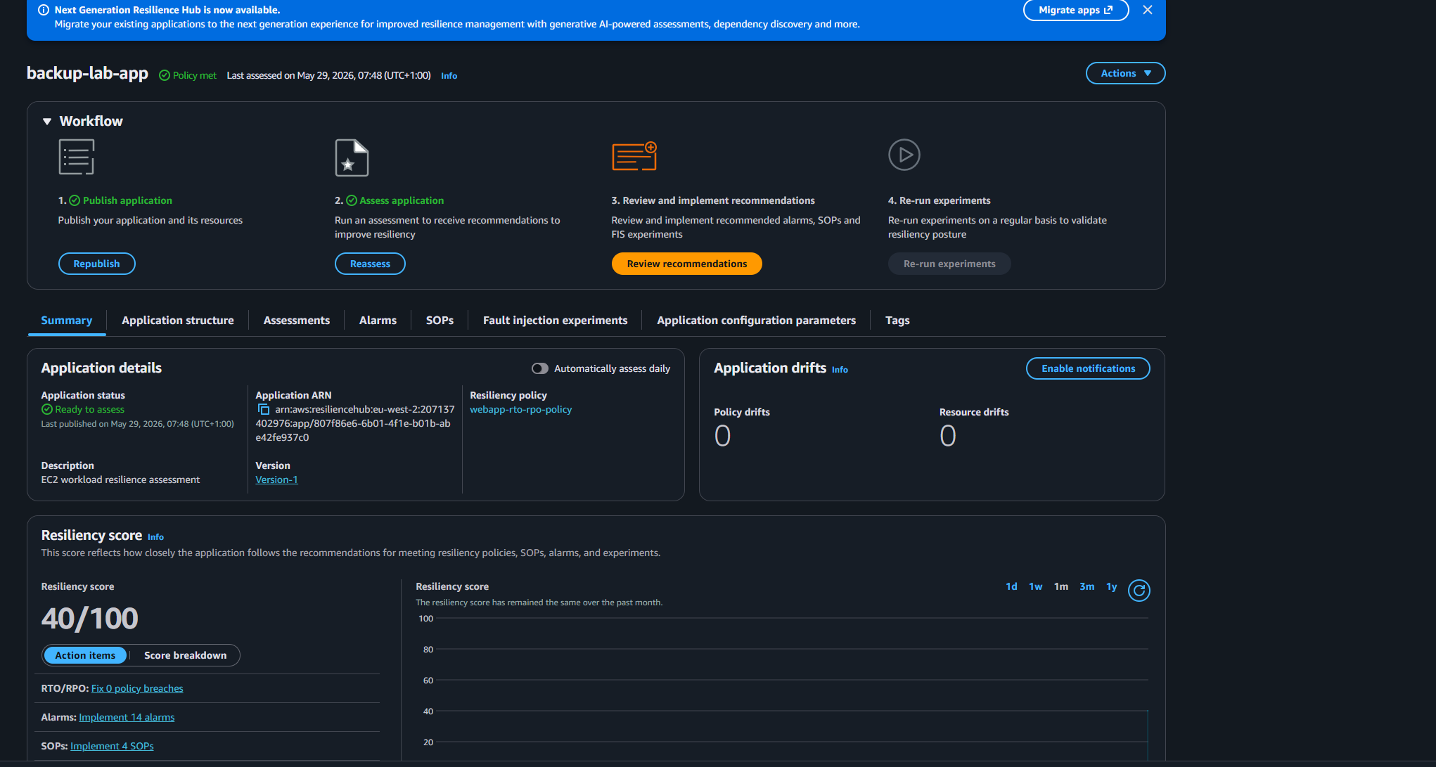
Task: Click Info link beside Resiliency score heading
Action: (x=155, y=537)
